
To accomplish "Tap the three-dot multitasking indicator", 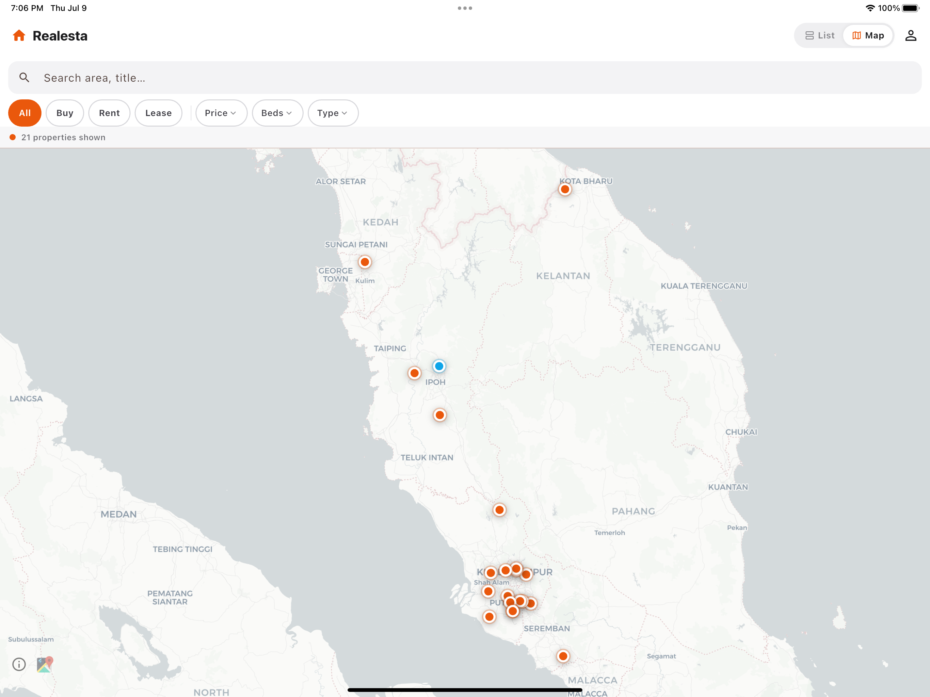I will point(465,8).
